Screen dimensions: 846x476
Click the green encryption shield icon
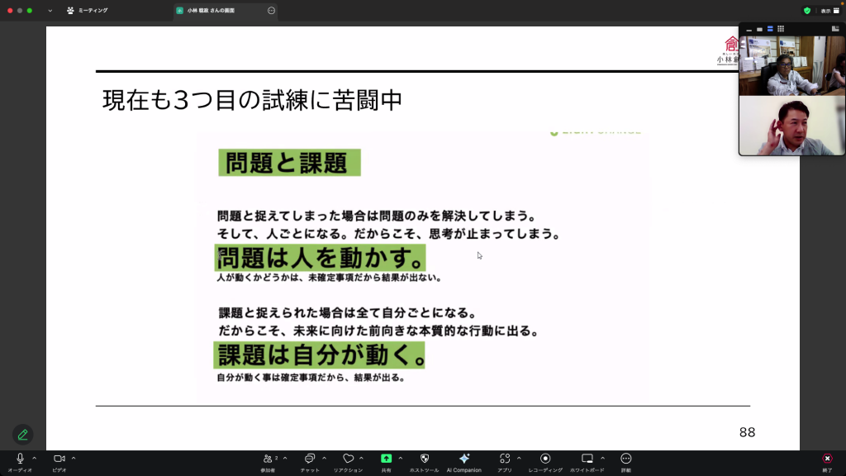[x=807, y=11]
